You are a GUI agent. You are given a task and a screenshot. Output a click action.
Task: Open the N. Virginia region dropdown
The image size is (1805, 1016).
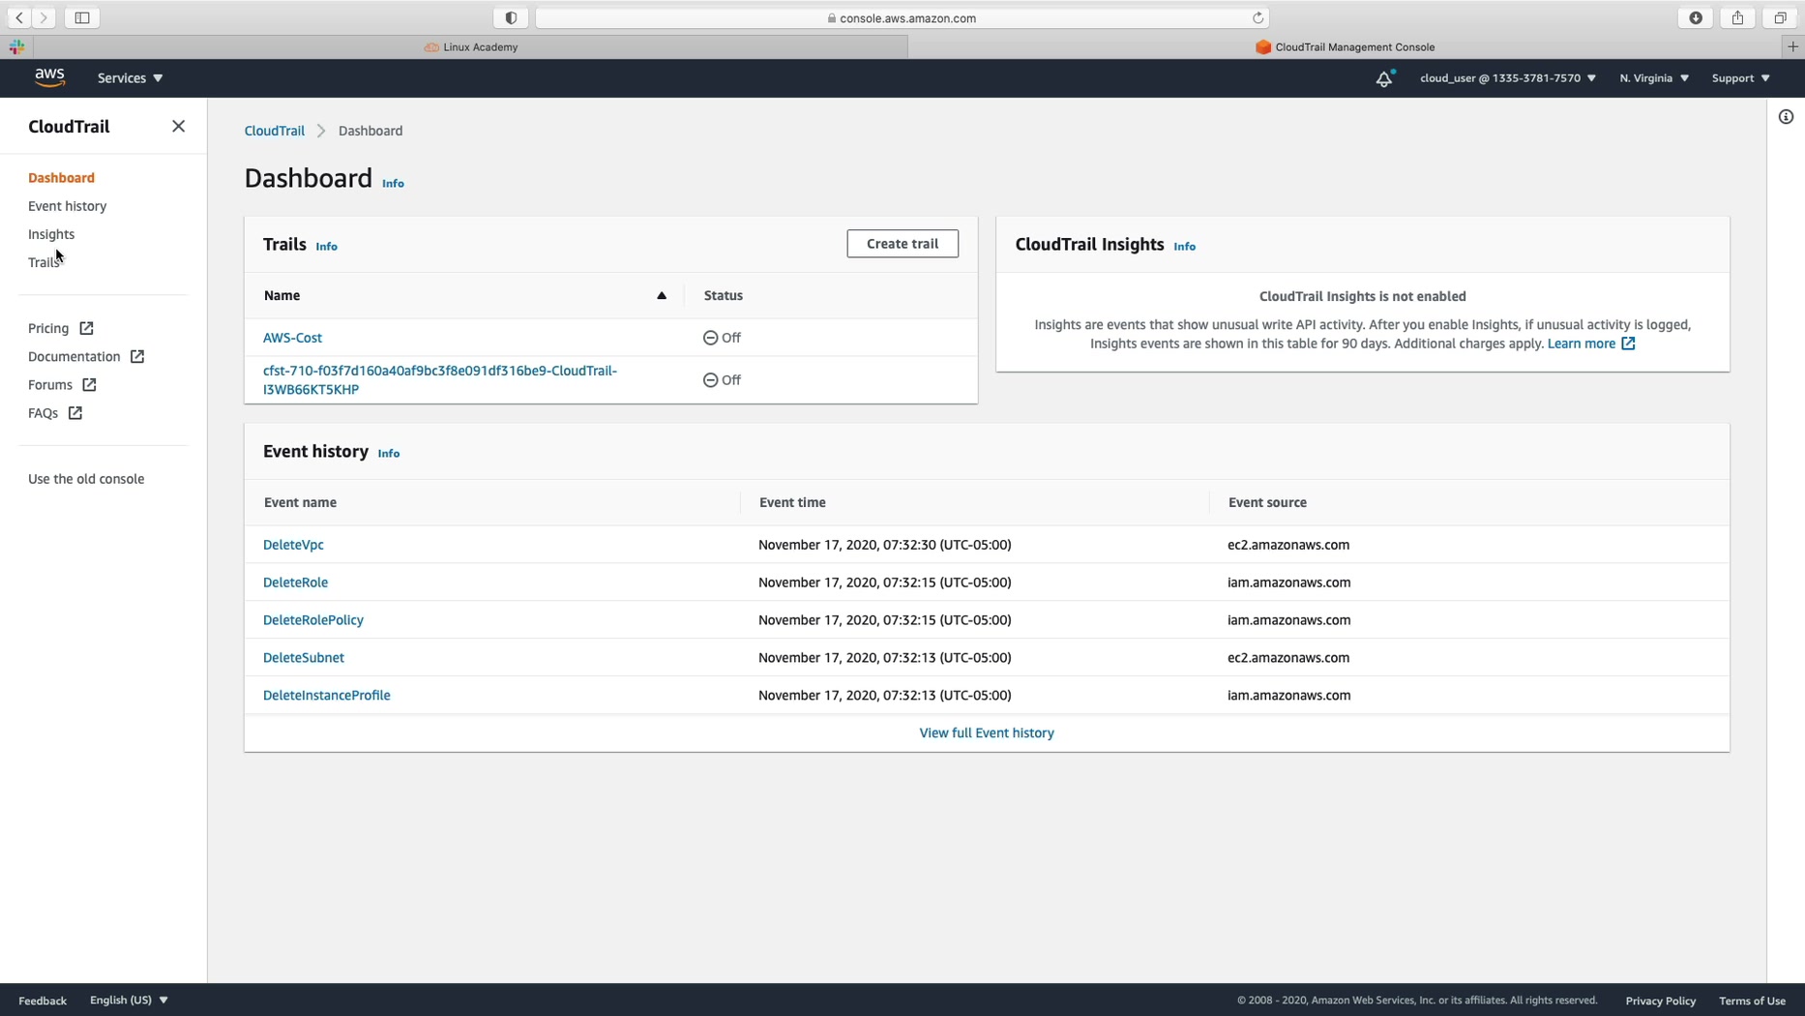(1654, 78)
